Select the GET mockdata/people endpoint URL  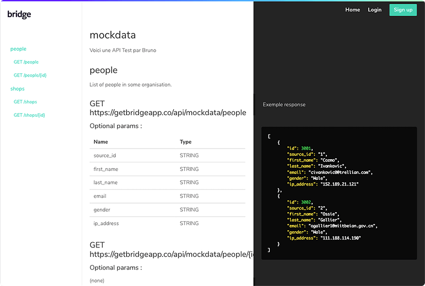pos(168,112)
